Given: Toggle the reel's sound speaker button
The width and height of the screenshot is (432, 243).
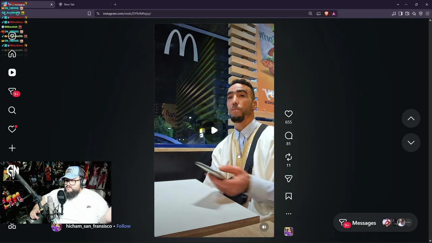Looking at the screenshot, I should (264, 227).
